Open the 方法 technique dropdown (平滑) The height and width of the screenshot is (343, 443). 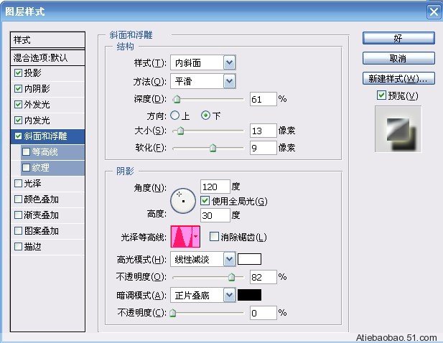pos(229,80)
